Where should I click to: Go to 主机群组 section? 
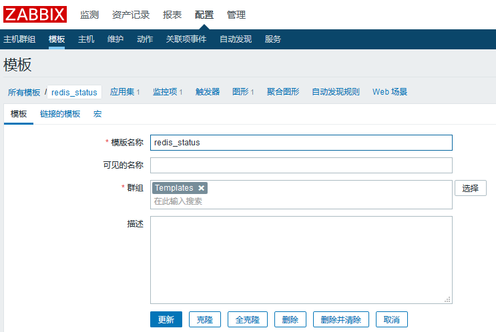coord(19,39)
